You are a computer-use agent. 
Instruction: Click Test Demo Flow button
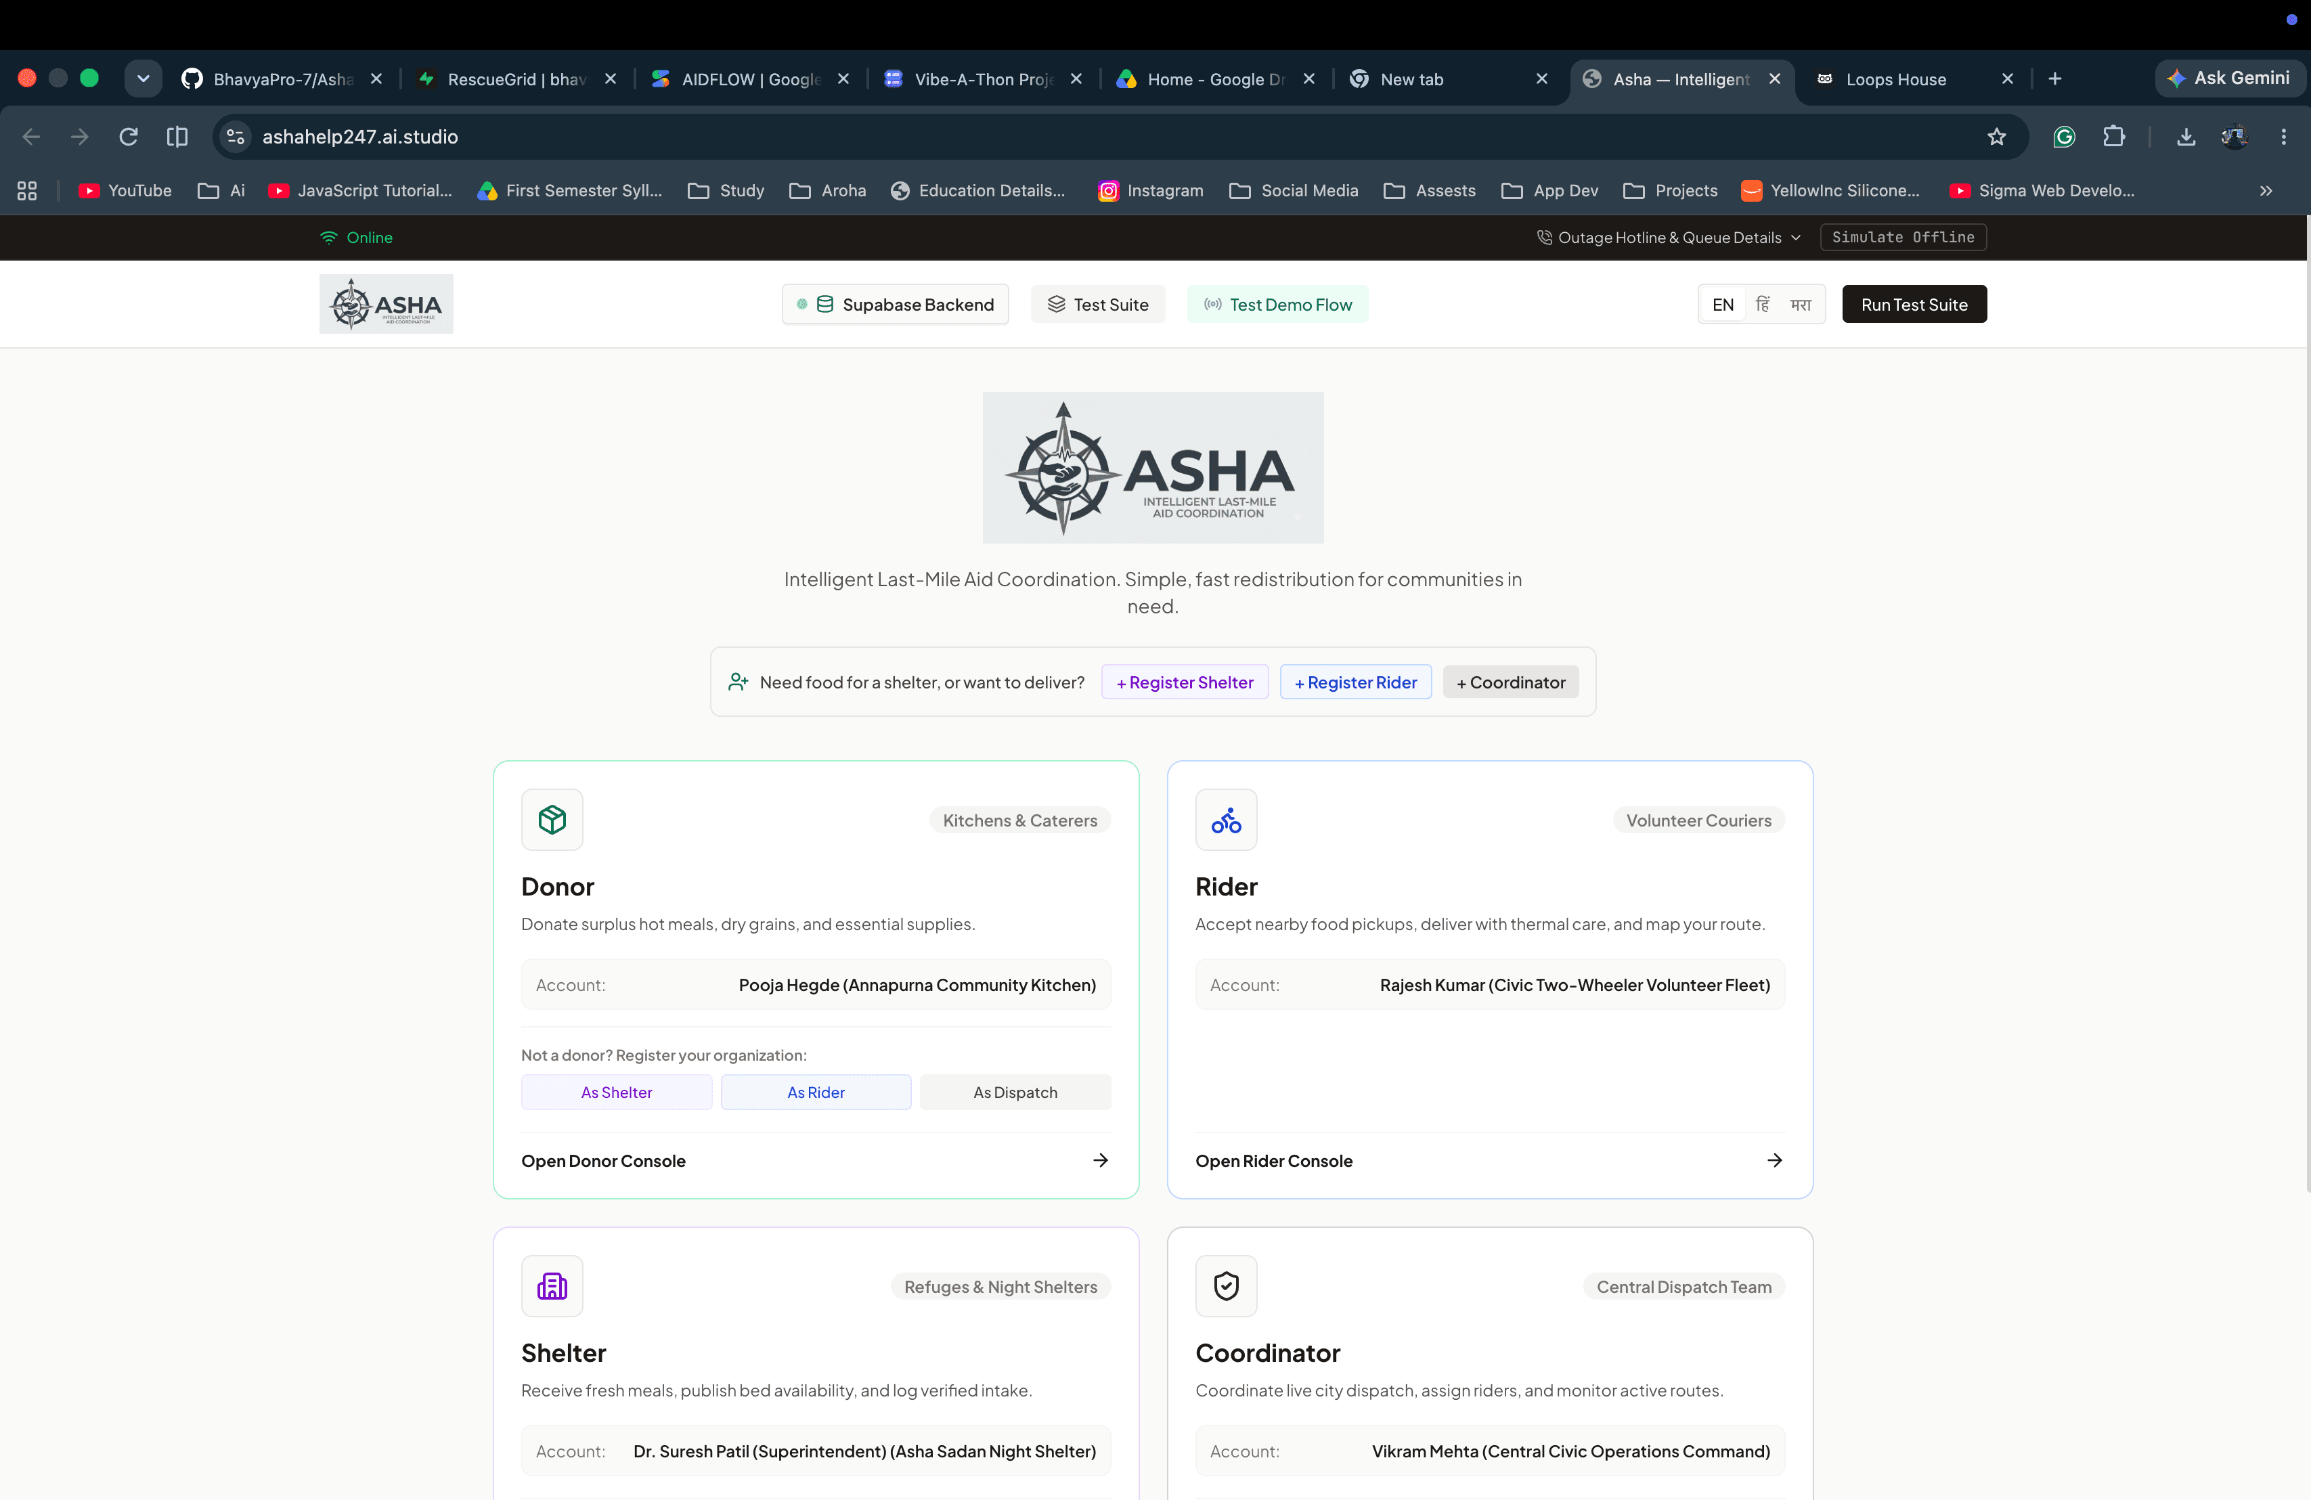(x=1278, y=304)
